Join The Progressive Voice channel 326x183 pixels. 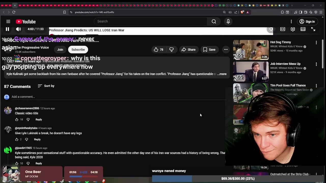tap(60, 50)
